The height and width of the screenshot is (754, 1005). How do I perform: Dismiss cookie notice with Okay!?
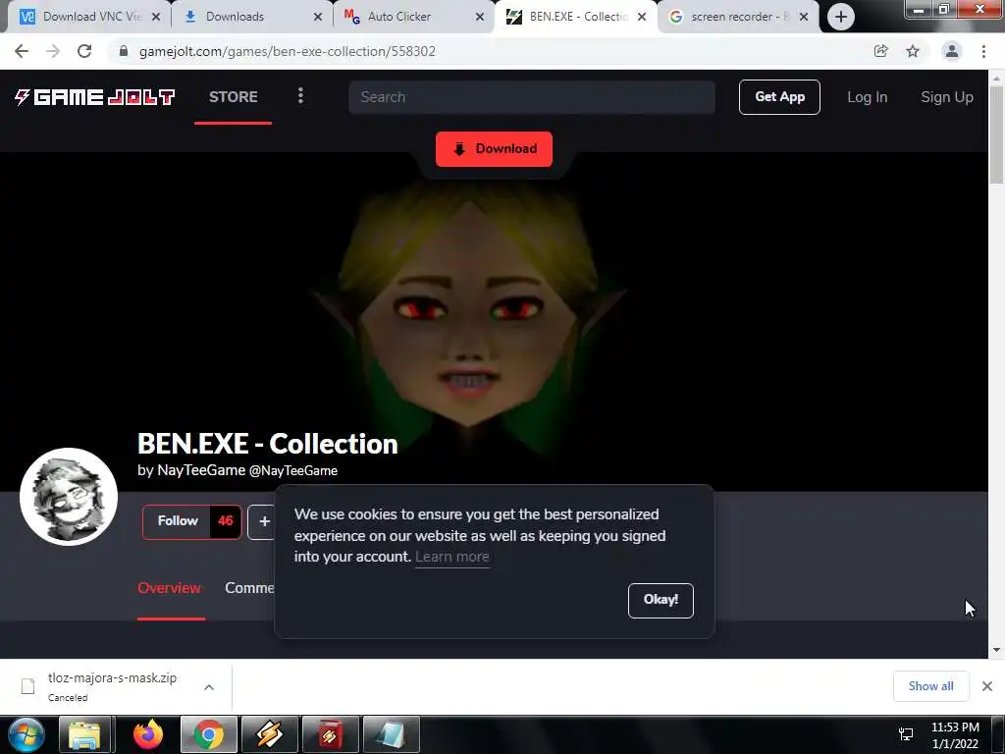pos(661,600)
